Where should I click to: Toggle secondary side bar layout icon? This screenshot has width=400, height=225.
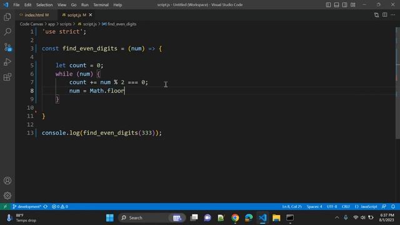[344, 4]
